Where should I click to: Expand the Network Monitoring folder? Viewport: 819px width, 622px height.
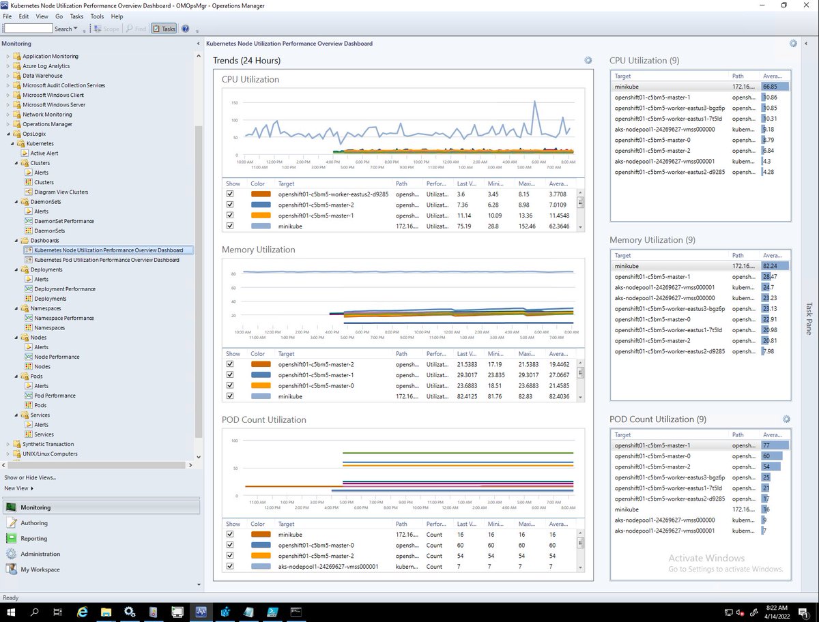click(x=9, y=114)
